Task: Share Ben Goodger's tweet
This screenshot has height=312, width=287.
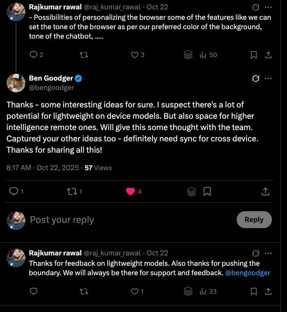Action: [265, 191]
